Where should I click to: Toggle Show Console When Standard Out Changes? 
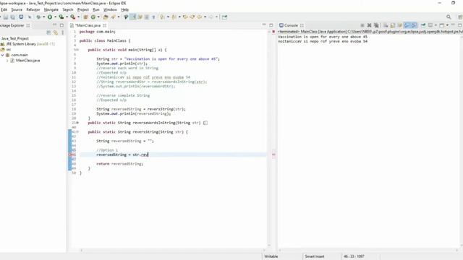pos(407,25)
